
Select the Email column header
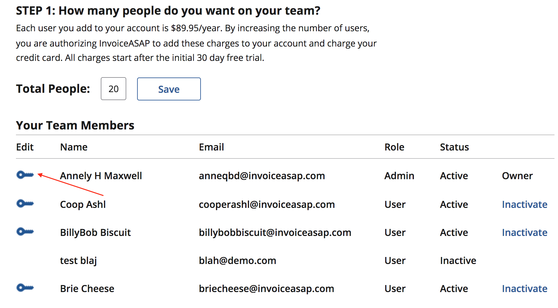[x=211, y=147]
